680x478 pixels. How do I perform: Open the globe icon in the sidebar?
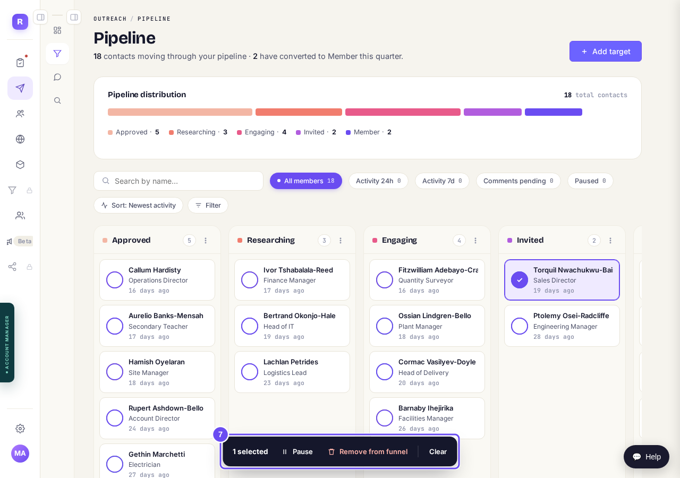[x=20, y=139]
